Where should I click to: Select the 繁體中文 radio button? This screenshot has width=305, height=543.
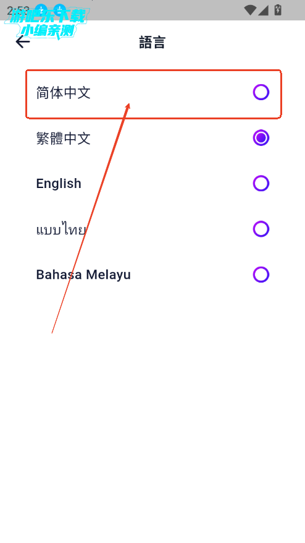coord(261,138)
